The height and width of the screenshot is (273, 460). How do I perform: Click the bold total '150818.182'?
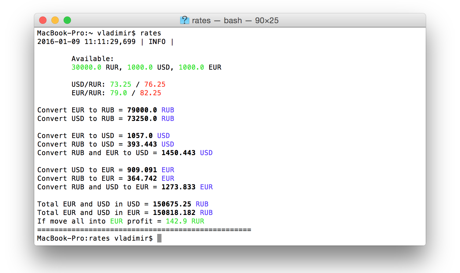coord(174,213)
